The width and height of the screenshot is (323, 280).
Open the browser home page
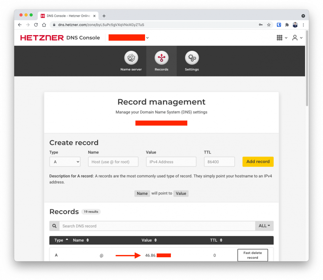coord(44,25)
